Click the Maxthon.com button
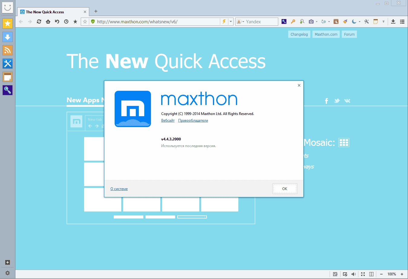The image size is (408, 279). pyautogui.click(x=326, y=34)
